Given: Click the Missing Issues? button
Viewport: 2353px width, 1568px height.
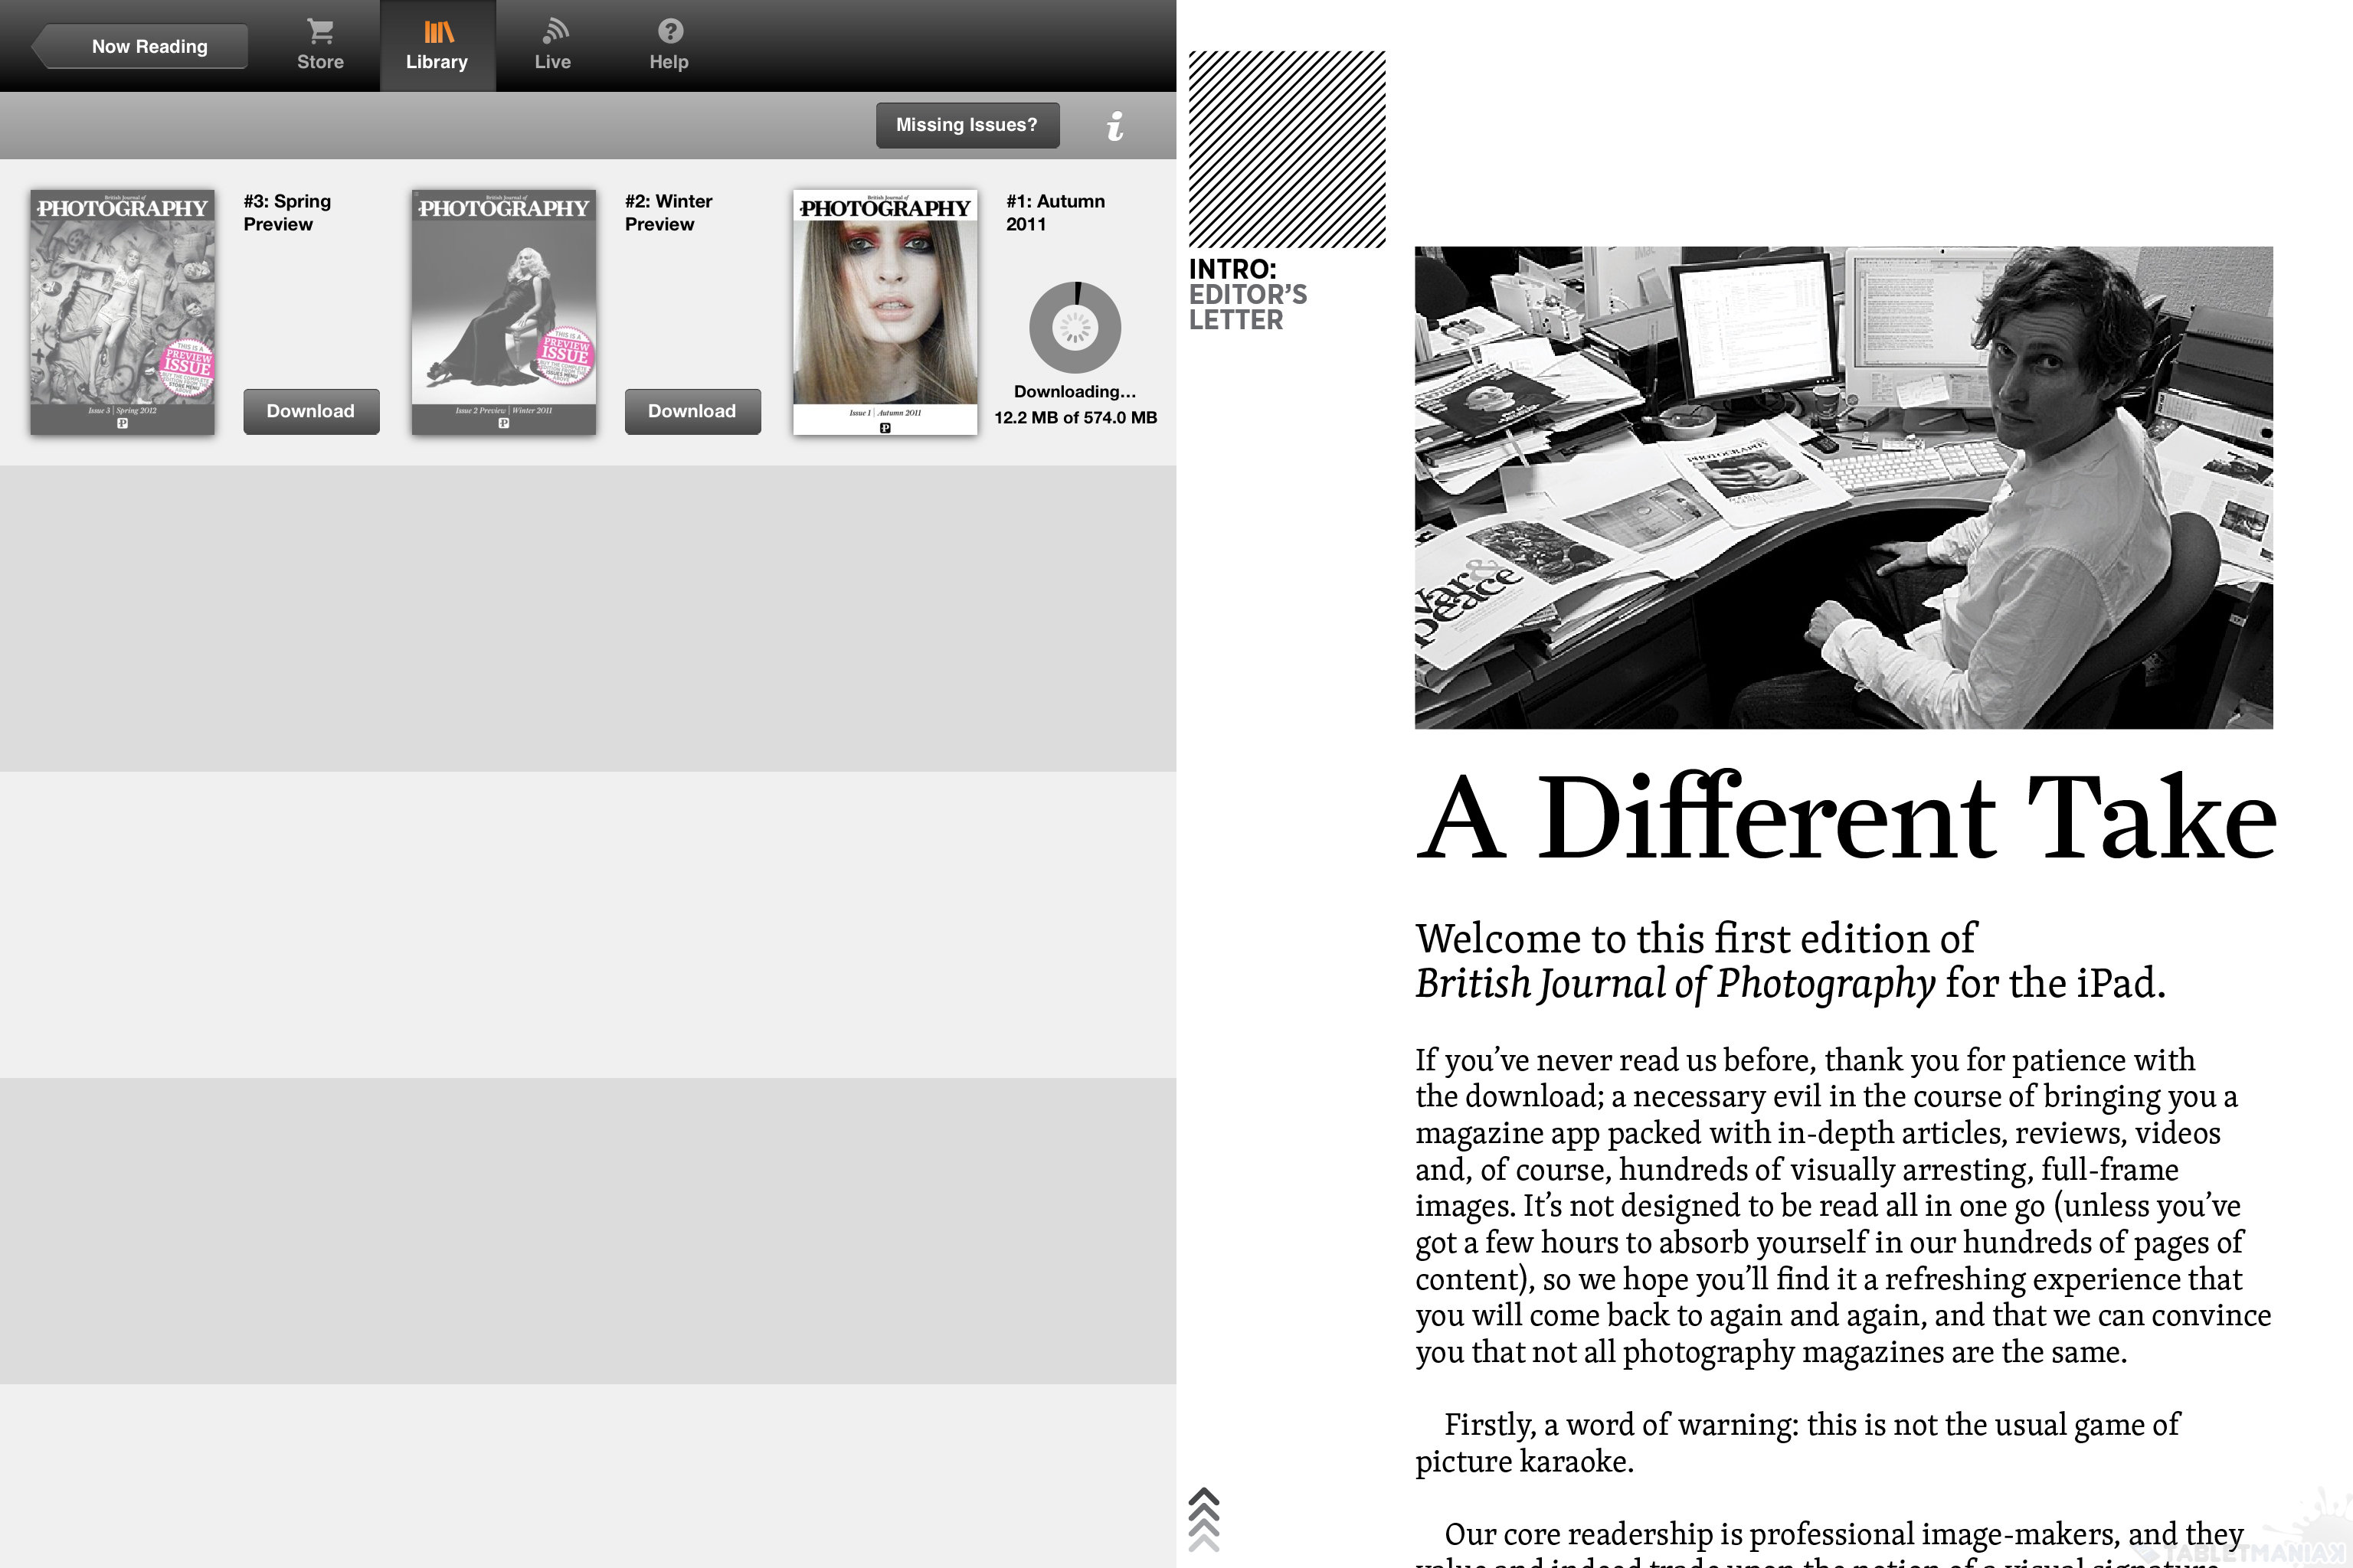Looking at the screenshot, I should (x=967, y=125).
